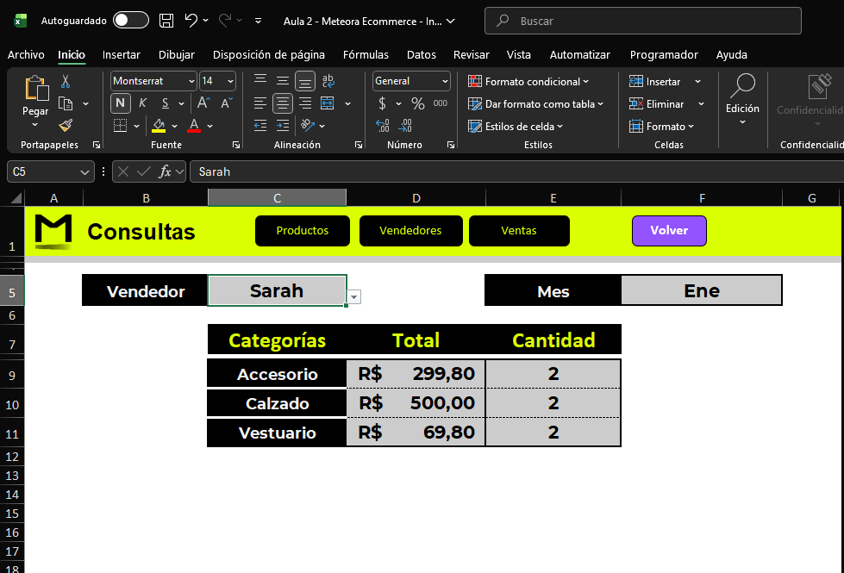Click Insertar cells button

pos(655,81)
